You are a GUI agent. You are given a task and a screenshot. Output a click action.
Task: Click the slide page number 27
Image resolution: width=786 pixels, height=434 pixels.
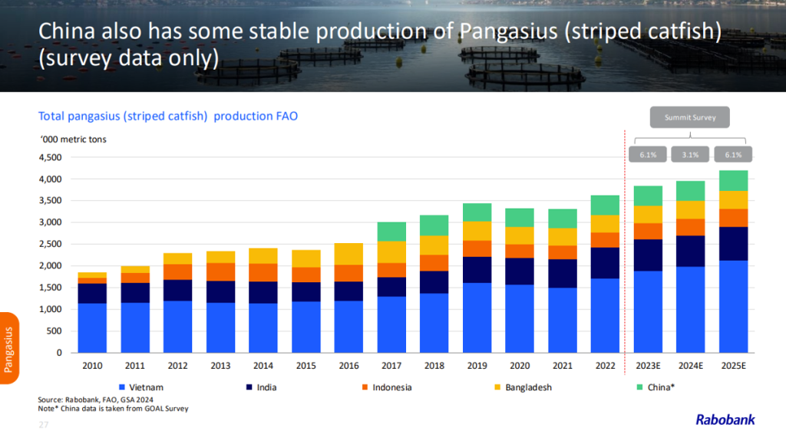pos(43,423)
